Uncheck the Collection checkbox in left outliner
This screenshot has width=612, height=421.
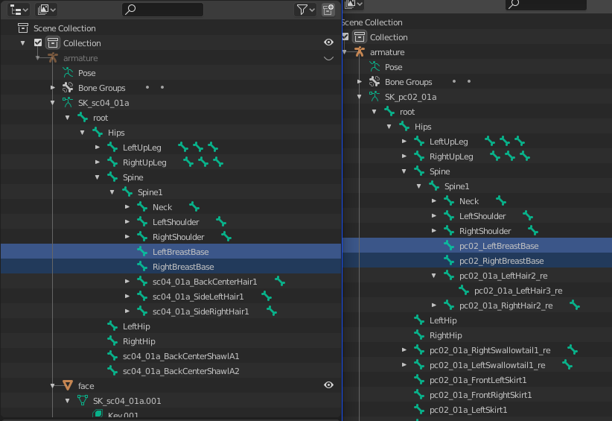38,42
